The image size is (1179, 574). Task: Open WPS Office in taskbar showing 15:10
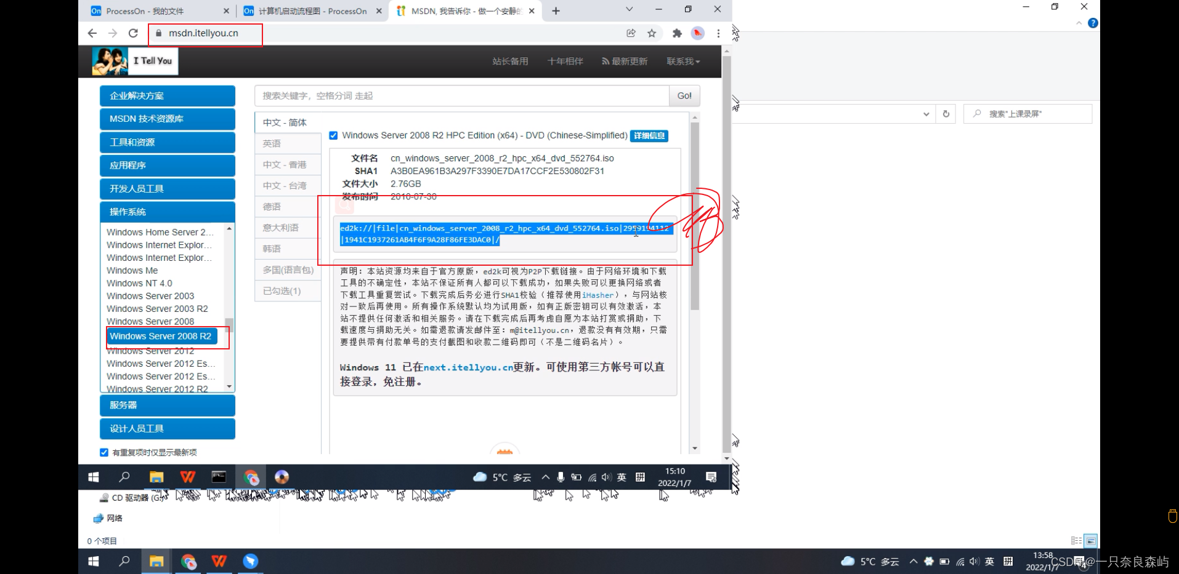click(188, 477)
